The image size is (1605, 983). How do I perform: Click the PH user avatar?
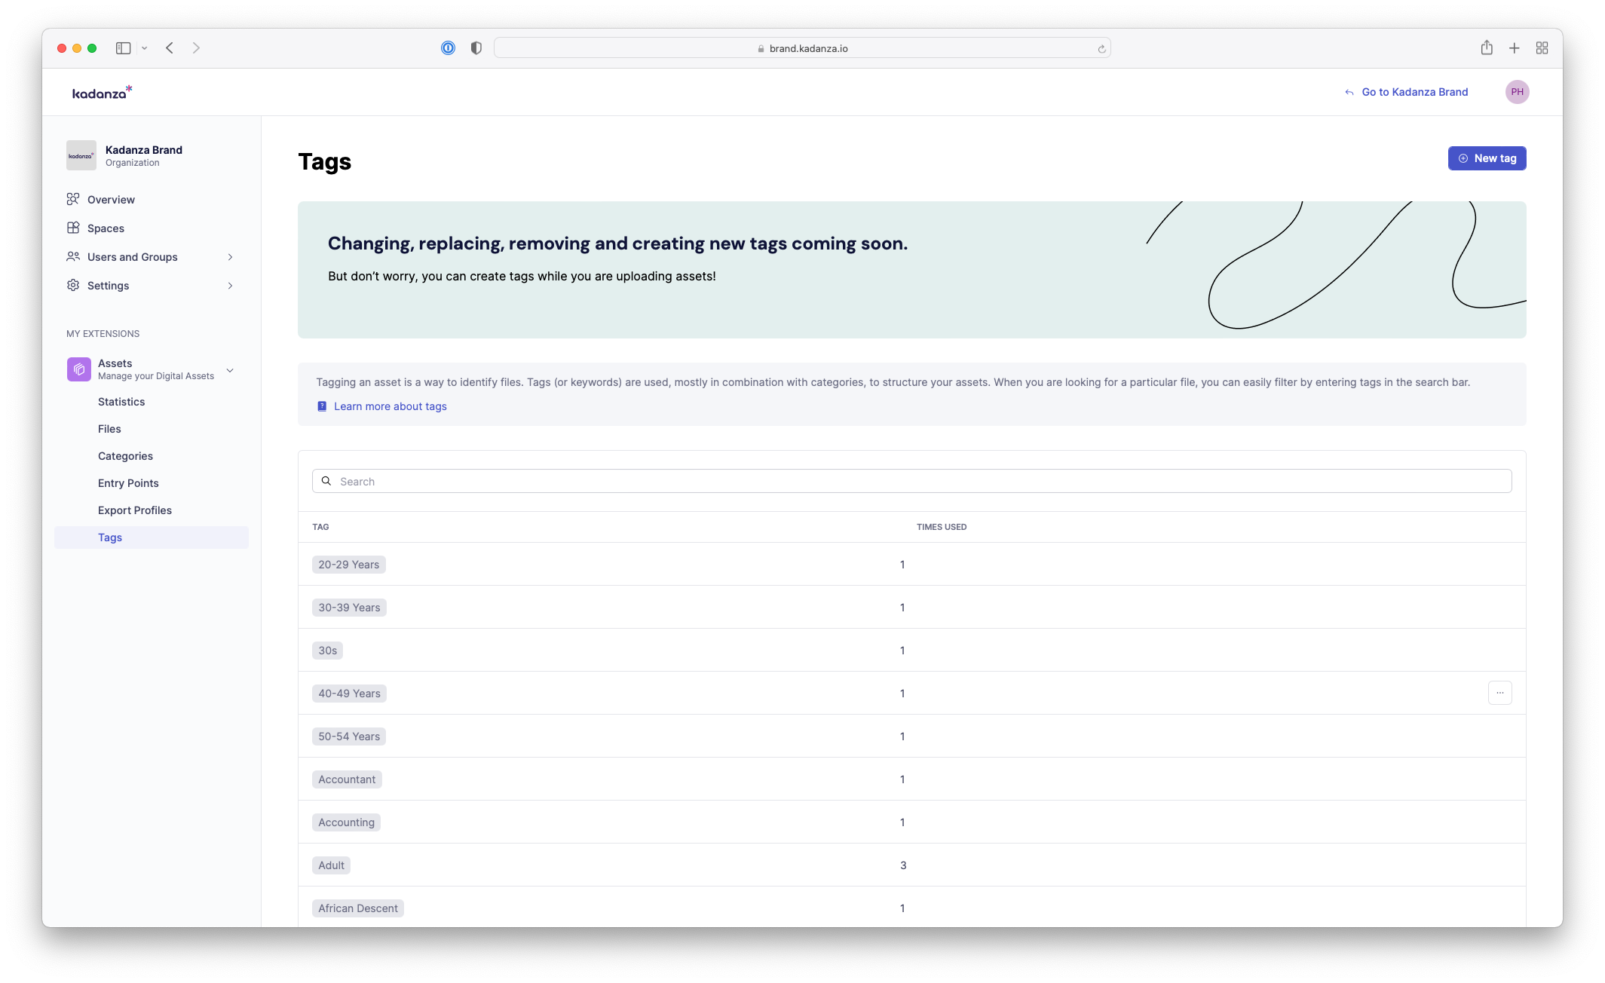[1517, 92]
